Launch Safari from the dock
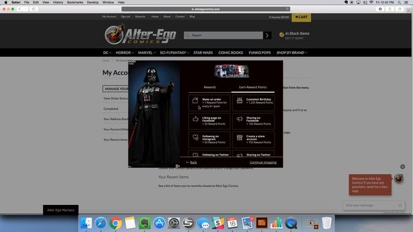Screen dimensions: 413x232 101,223
